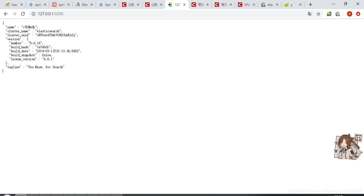Close the Spri tab

click(x=115, y=5)
